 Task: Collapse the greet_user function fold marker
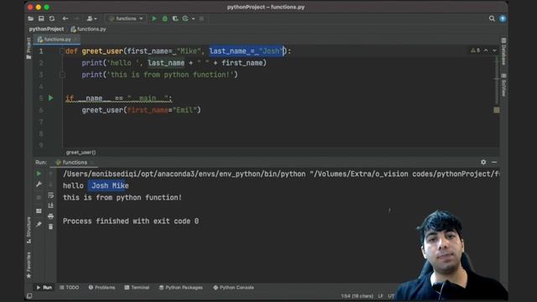click(62, 51)
